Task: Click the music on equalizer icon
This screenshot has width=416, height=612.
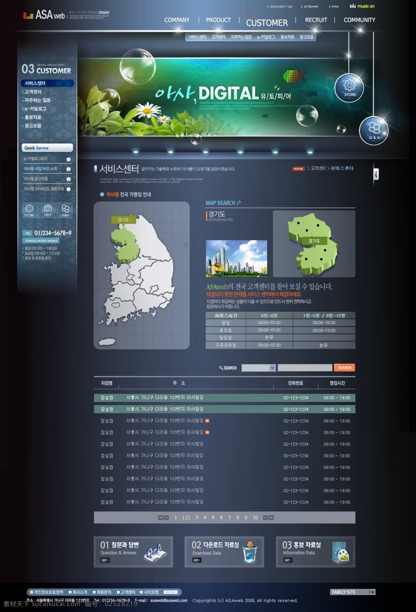Action: pos(353,6)
